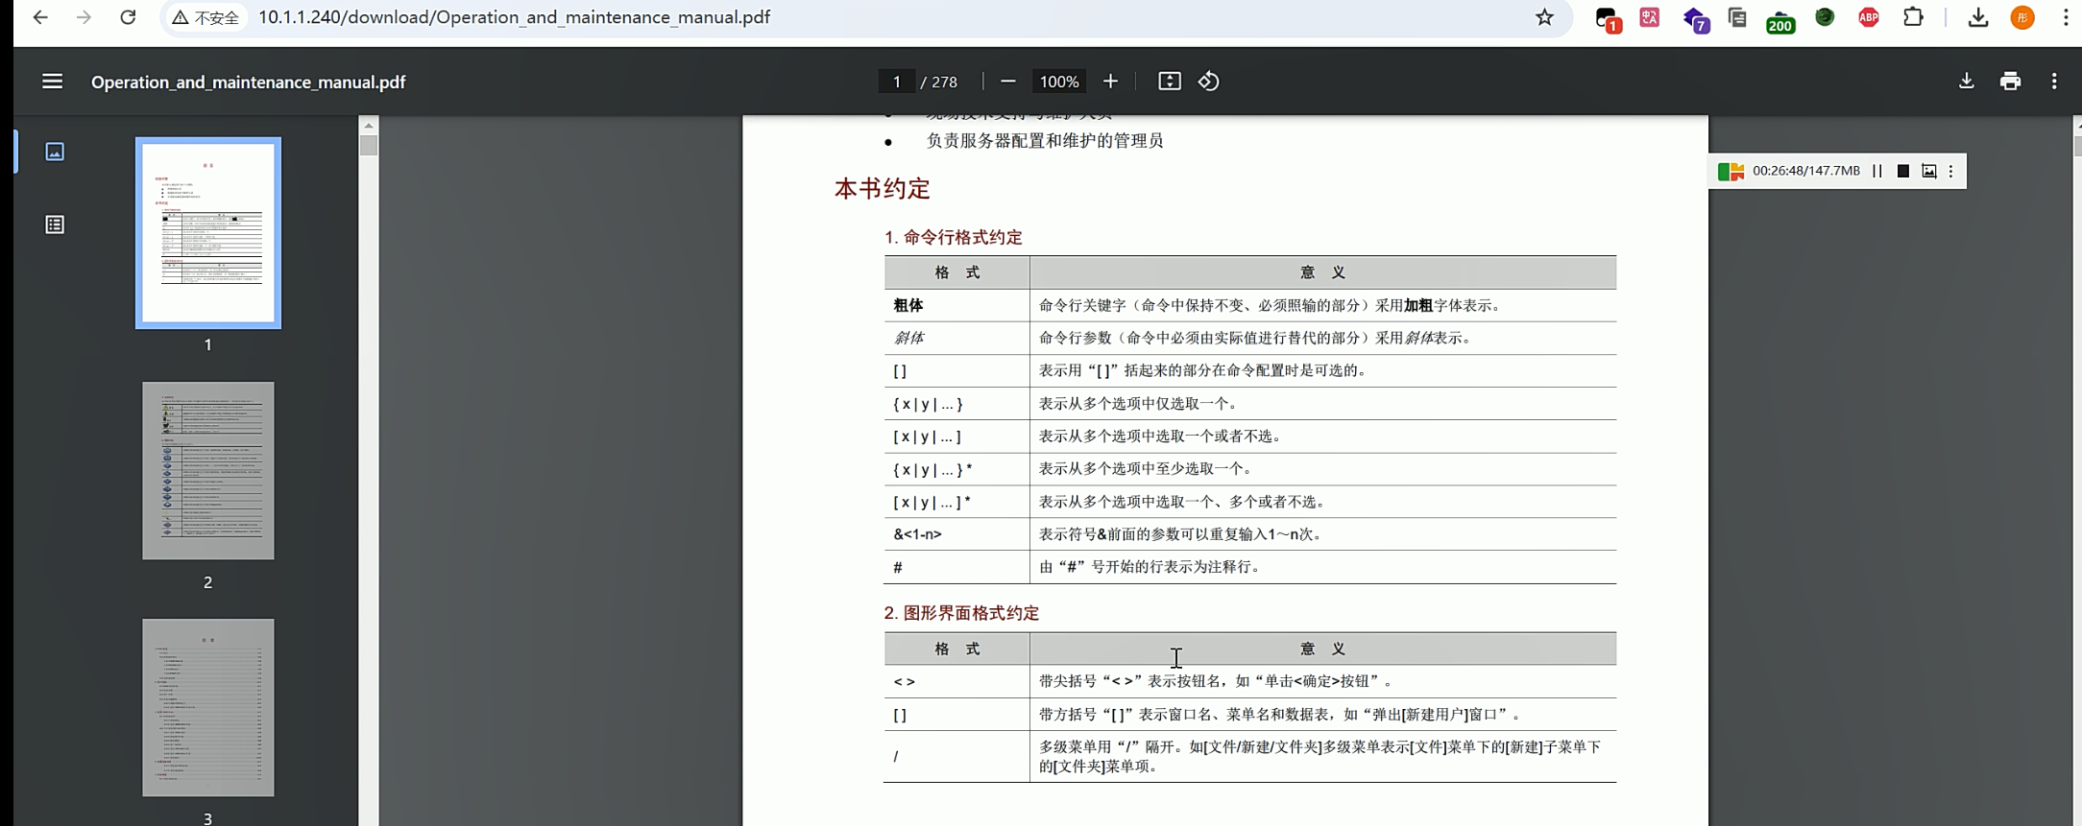
Task: Click the recorder screenshot icon
Action: coord(1928,171)
